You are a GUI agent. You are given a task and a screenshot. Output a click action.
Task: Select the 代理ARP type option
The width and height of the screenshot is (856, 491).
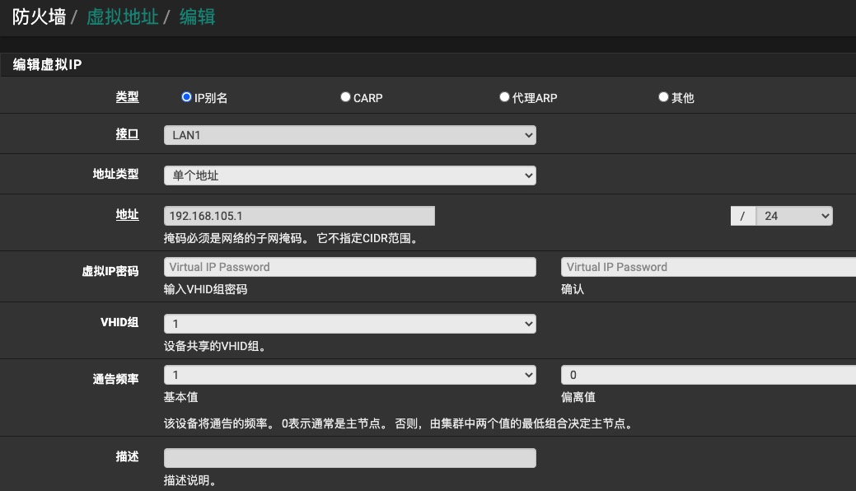pos(504,97)
